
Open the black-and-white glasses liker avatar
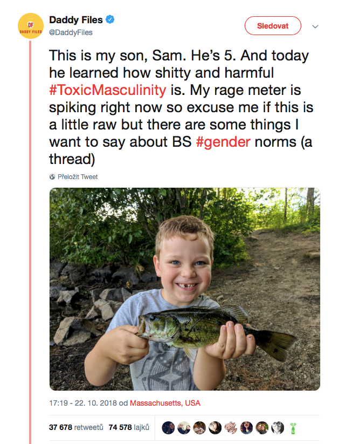click(278, 428)
